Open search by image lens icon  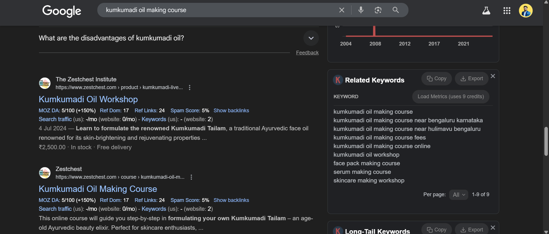[378, 10]
